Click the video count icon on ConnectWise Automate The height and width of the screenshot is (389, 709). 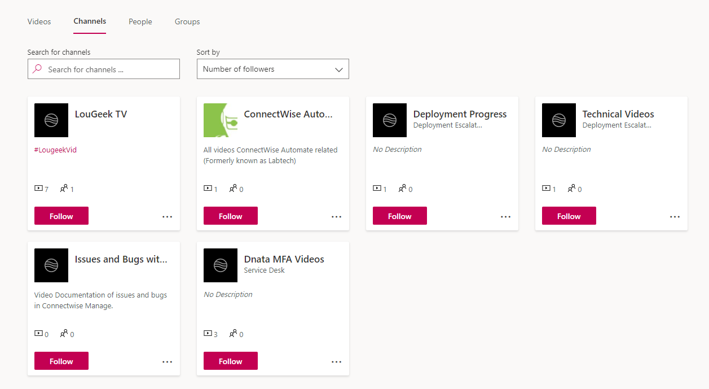click(208, 189)
